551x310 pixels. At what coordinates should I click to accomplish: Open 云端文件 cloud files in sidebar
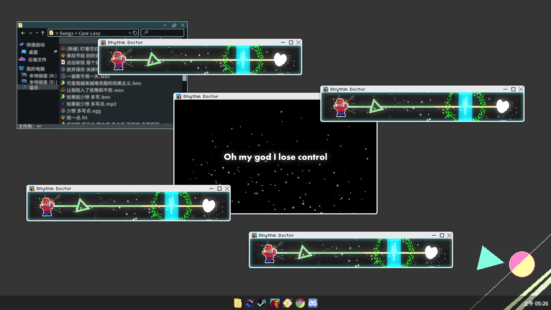[37, 60]
